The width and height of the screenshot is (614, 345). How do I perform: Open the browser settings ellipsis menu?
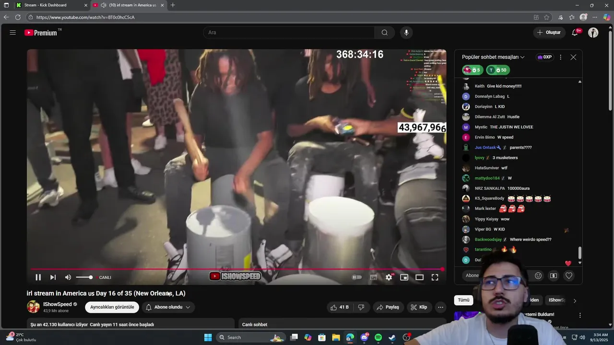coord(595,17)
